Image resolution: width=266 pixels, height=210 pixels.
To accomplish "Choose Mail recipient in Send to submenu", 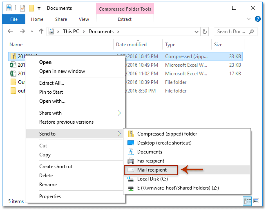I will coord(152,170).
